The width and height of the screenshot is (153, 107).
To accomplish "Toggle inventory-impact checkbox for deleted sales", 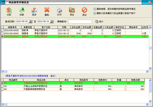I will (x=95, y=9).
